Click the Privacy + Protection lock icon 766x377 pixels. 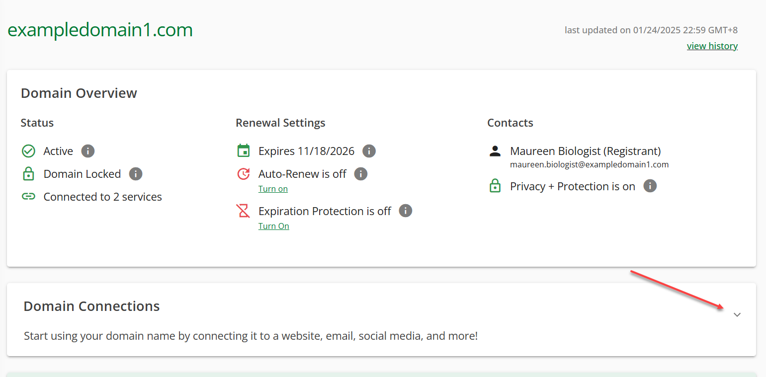coord(495,186)
